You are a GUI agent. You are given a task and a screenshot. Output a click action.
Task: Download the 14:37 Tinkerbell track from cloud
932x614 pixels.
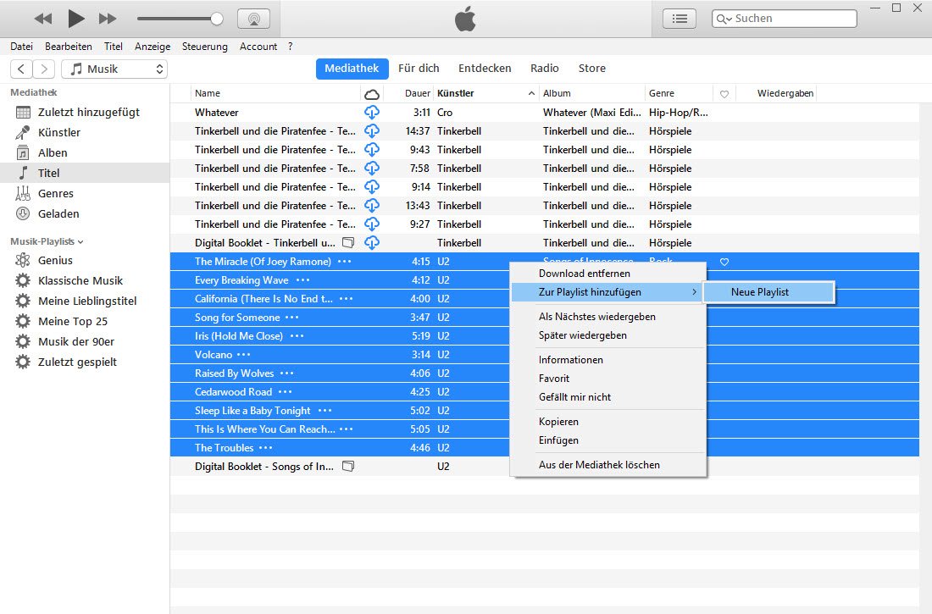pyautogui.click(x=372, y=130)
